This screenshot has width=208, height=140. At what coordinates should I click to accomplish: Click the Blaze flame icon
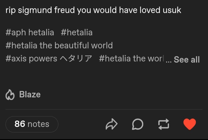click(10, 95)
